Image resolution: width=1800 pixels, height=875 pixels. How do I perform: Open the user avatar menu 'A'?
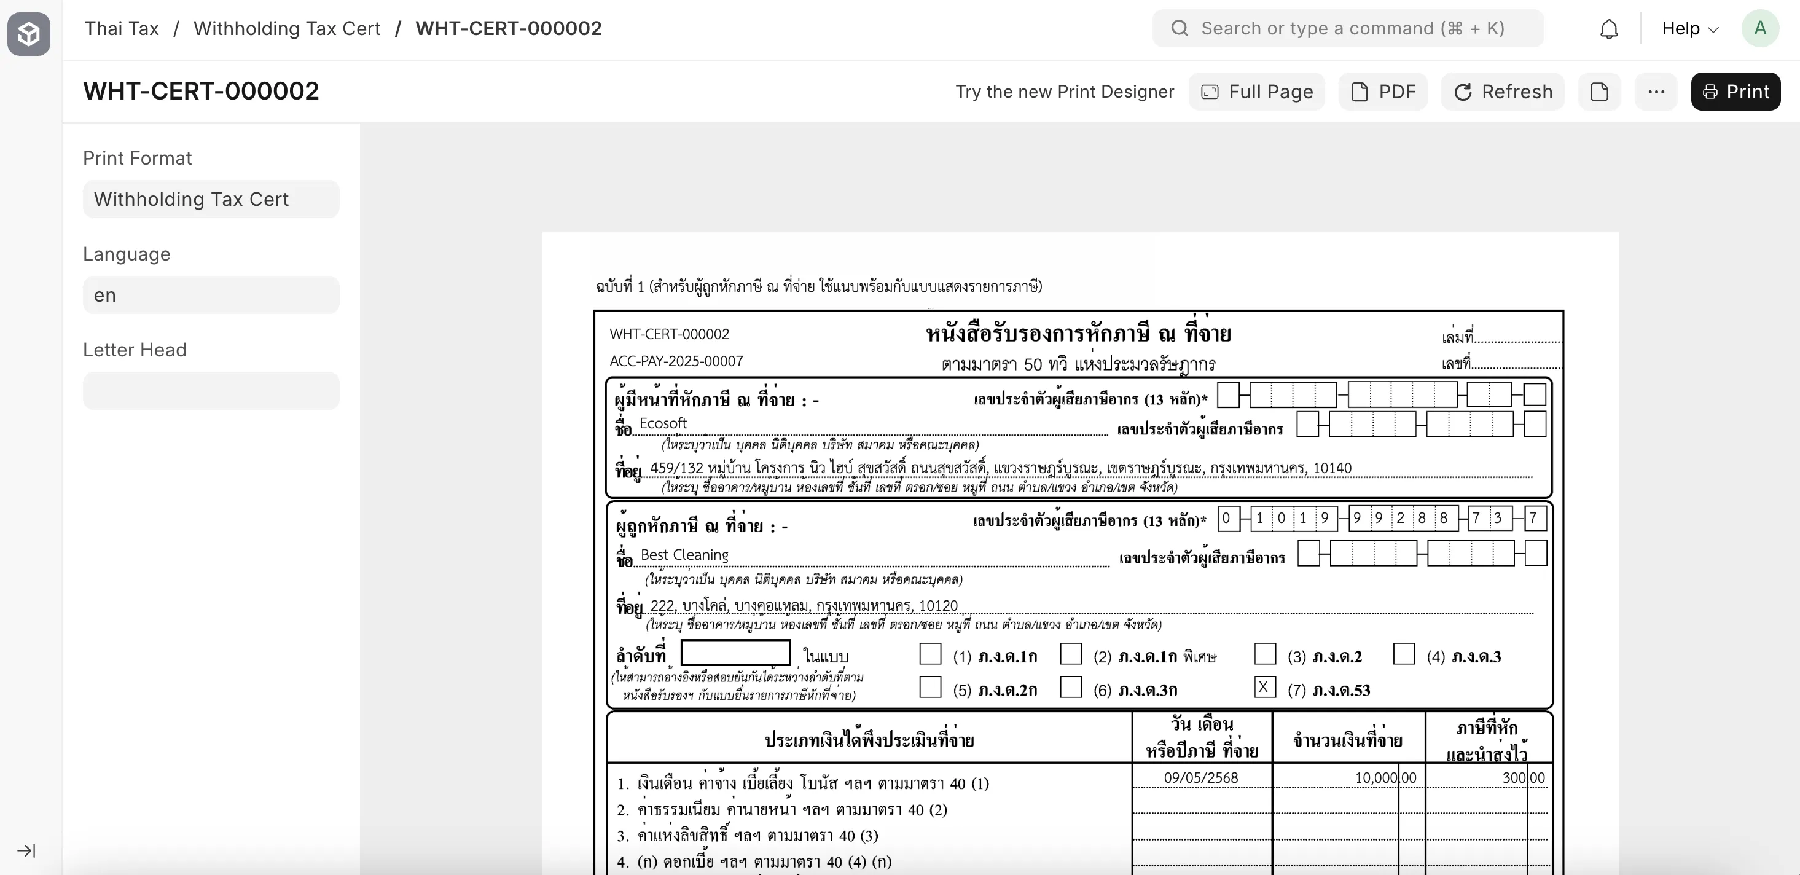[x=1759, y=29]
